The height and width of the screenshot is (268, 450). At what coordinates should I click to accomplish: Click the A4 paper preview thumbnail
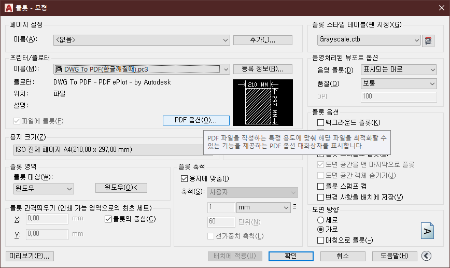coord(263,103)
